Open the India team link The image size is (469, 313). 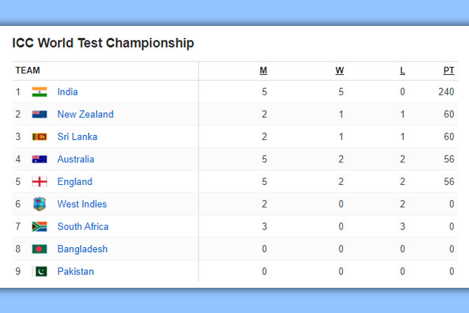click(x=68, y=92)
